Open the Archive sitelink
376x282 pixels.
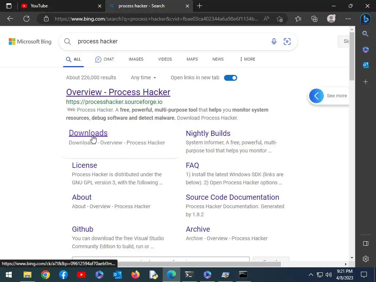coord(198,229)
